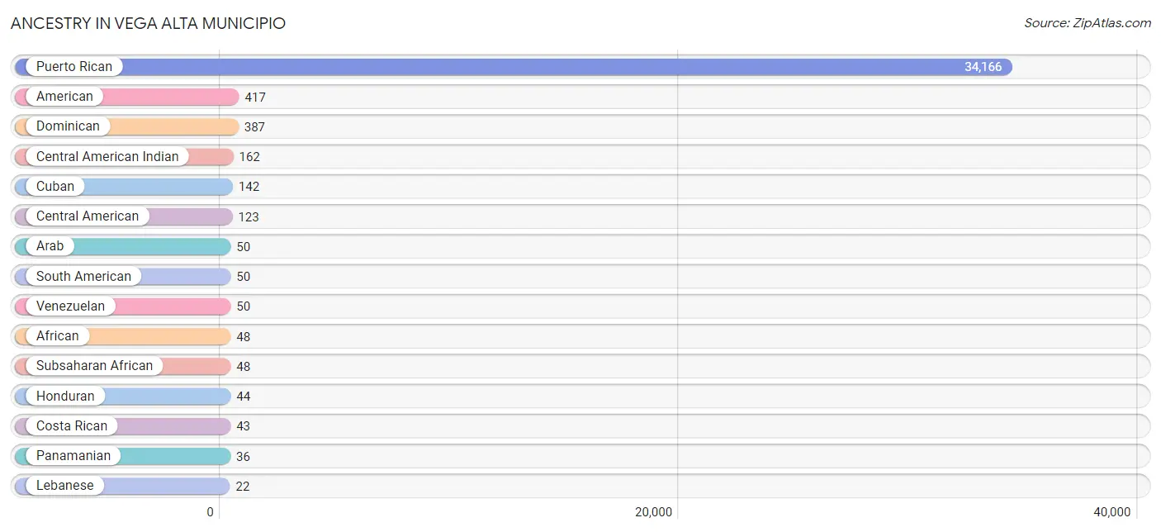The height and width of the screenshot is (532, 1161).
Task: Click the chart title Ancestry in Vega Alta Municipio
Action: pos(148,23)
